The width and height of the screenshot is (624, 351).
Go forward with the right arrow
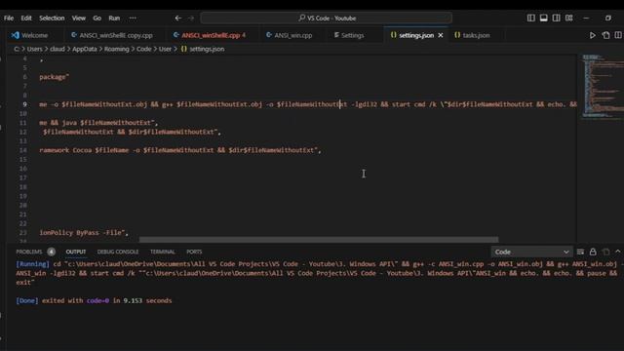point(191,18)
